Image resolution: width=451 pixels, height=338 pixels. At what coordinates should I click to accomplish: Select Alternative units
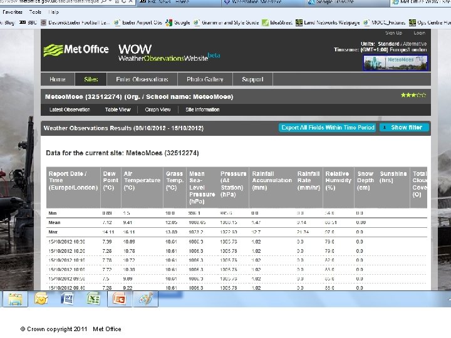point(415,44)
